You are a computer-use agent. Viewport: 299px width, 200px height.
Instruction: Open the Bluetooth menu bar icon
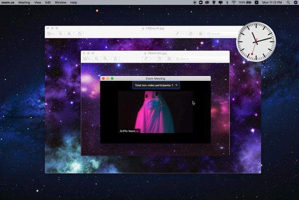[227, 2]
